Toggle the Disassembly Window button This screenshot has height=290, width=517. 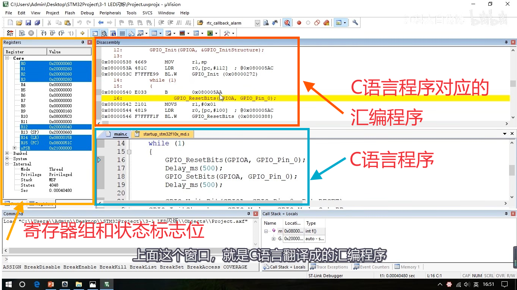pyautogui.click(x=104, y=33)
